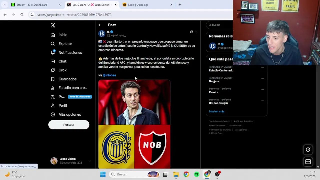
Task: Open Más opciones circle icon
Action: point(53,114)
